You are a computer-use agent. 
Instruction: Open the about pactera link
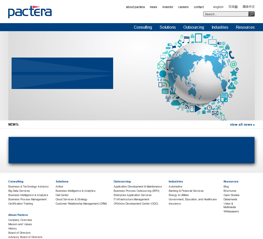(x=135, y=7)
